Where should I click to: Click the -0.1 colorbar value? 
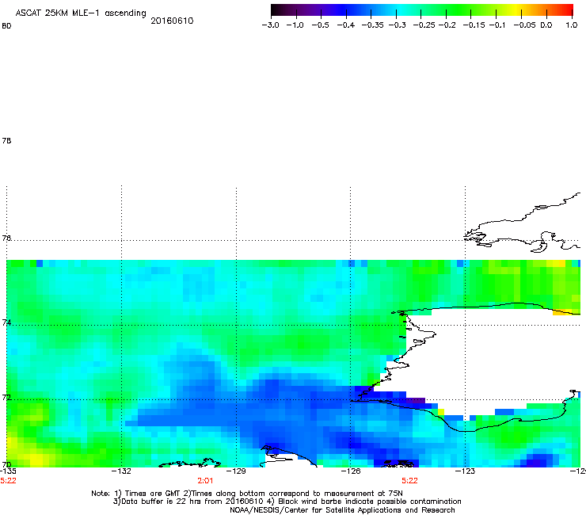497,25
